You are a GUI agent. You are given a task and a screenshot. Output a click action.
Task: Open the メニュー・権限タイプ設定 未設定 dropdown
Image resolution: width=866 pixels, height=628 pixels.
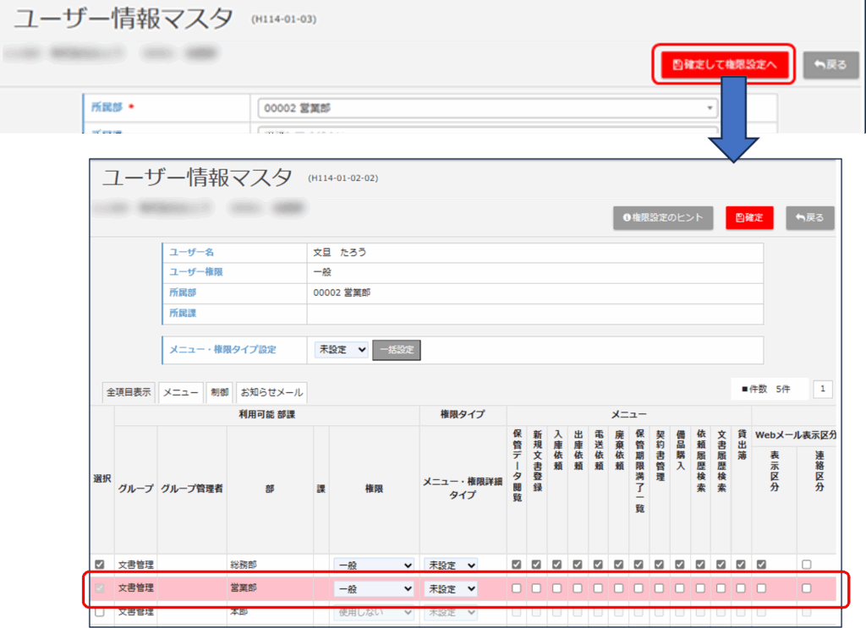(x=342, y=350)
